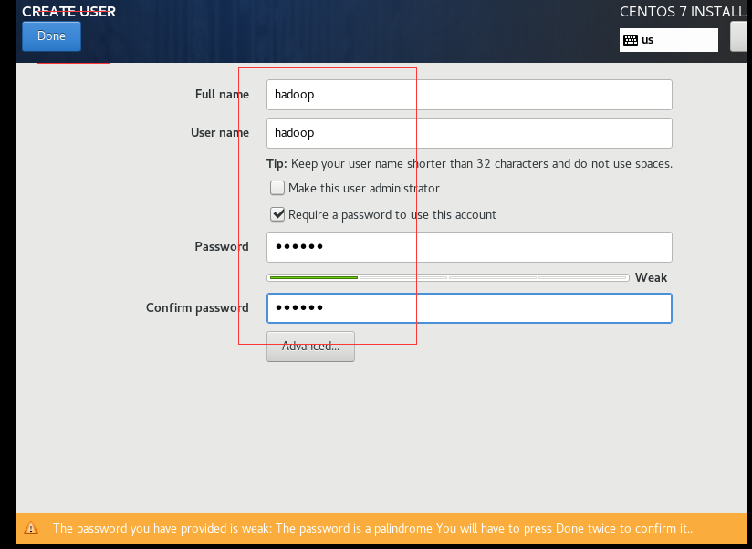Focus the Full name input field
Screen dimensions: 752x549
(x=469, y=95)
